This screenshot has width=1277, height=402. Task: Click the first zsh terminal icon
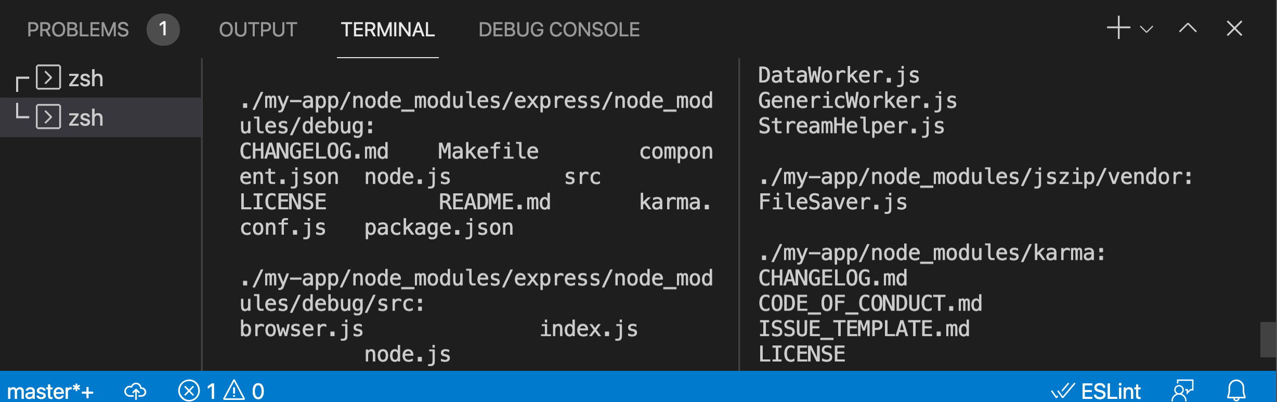pyautogui.click(x=49, y=78)
